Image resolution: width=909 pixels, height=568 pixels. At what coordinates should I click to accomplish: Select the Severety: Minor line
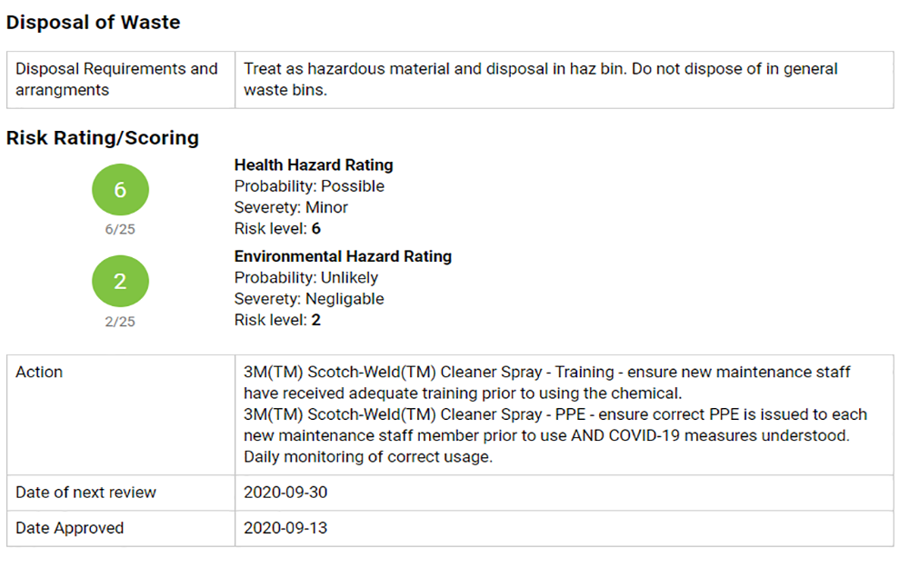click(x=291, y=207)
